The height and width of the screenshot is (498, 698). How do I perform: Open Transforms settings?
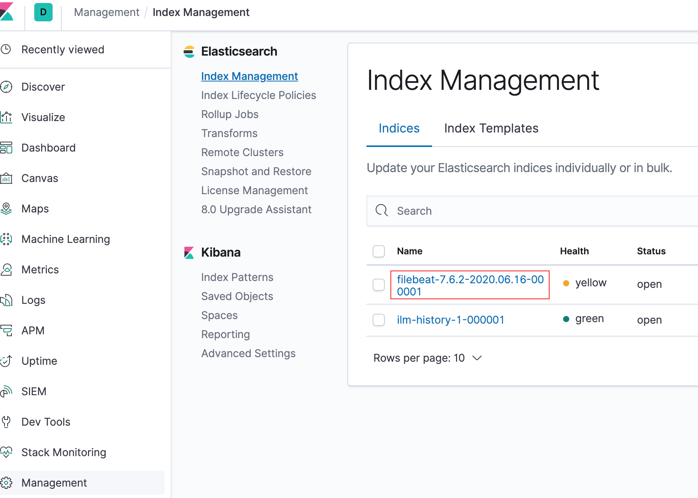point(229,133)
